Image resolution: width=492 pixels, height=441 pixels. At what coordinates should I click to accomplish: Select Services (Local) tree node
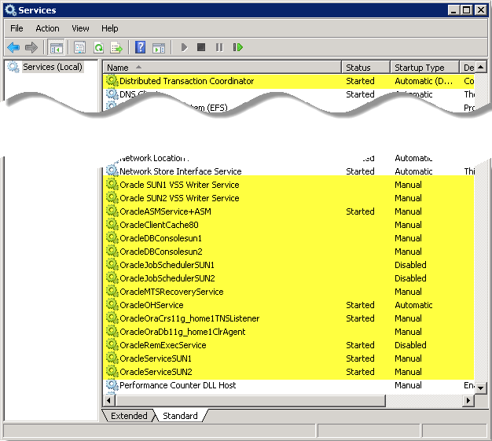53,67
